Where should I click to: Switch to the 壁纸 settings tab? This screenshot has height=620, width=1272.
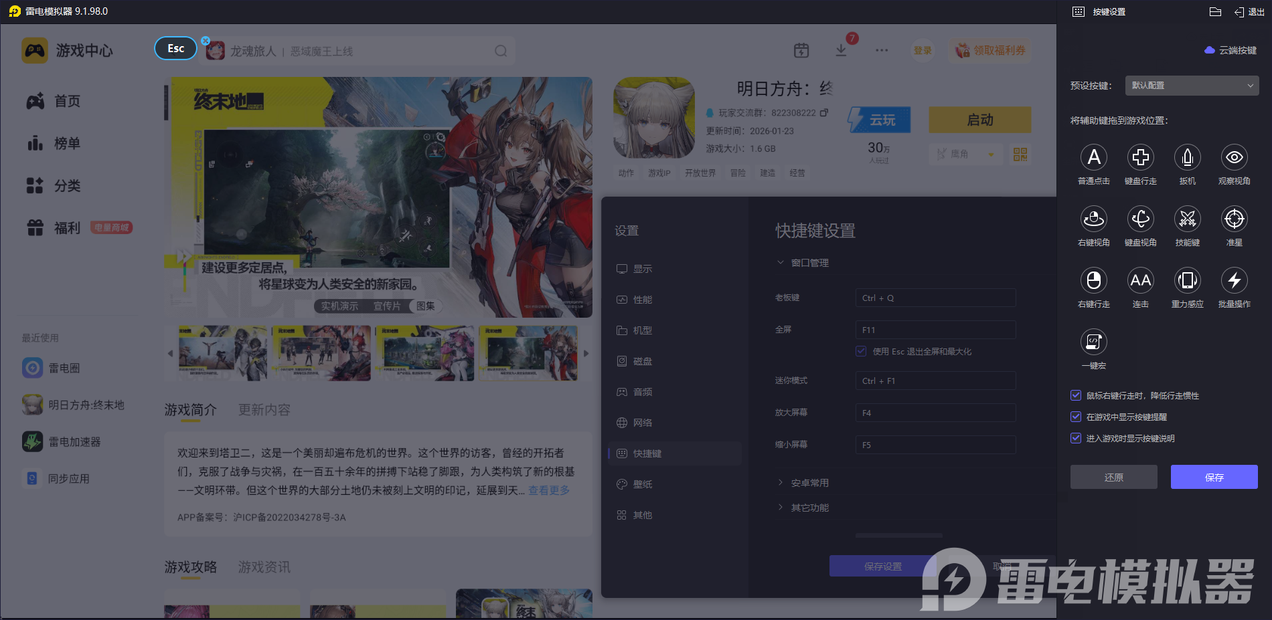(642, 484)
